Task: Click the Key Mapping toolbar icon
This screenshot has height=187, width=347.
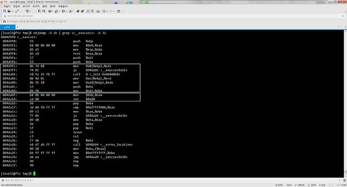Action: [98, 11]
